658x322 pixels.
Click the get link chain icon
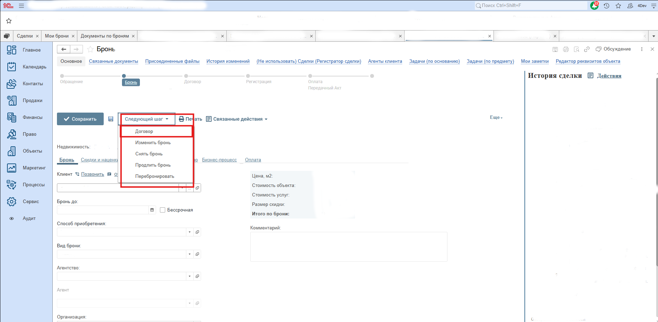pyautogui.click(x=587, y=49)
